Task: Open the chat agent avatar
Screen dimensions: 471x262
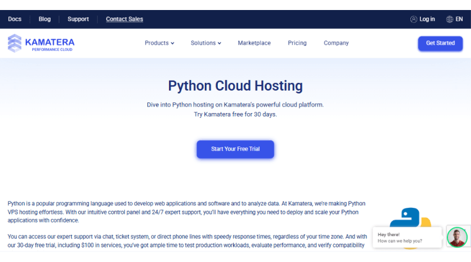Action: tap(457, 237)
